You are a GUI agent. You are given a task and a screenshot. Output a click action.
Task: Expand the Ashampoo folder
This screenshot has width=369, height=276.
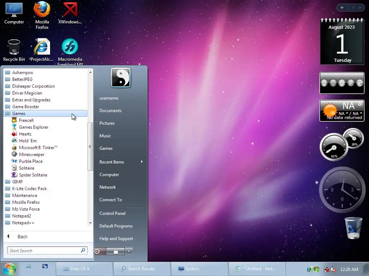45,73
